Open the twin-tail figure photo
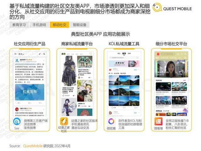 (84, 62)
